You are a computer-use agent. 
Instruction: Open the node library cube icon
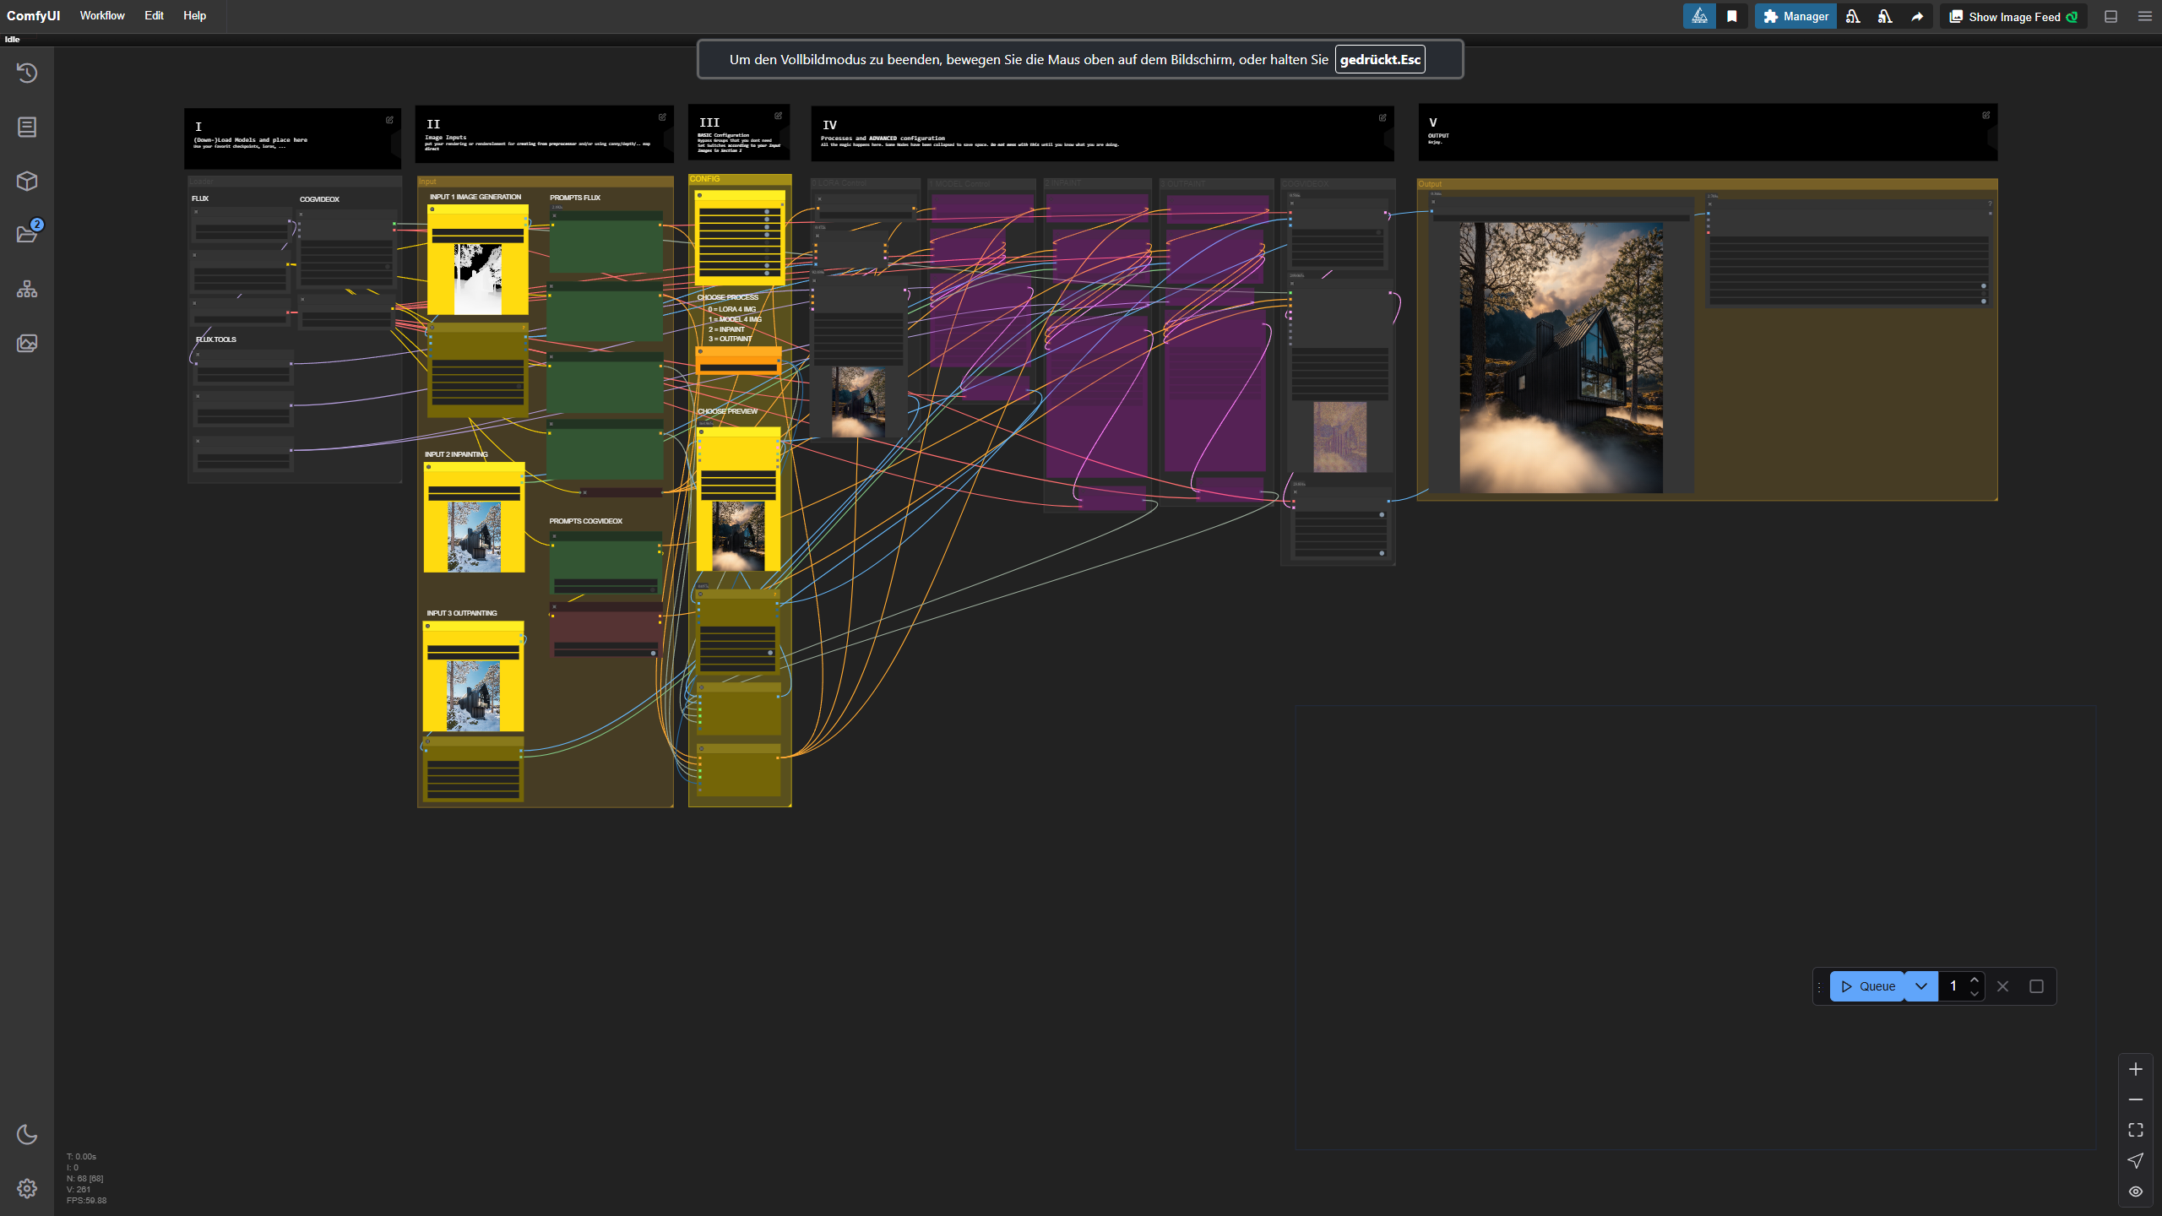27,181
